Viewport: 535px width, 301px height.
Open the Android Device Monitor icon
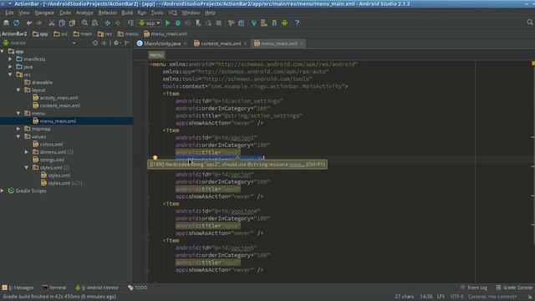[284, 23]
